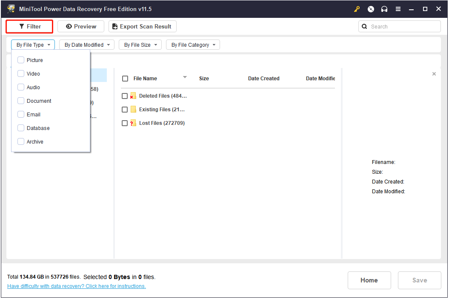Sort by the Size column header
The width and height of the screenshot is (449, 299).
(x=204, y=79)
